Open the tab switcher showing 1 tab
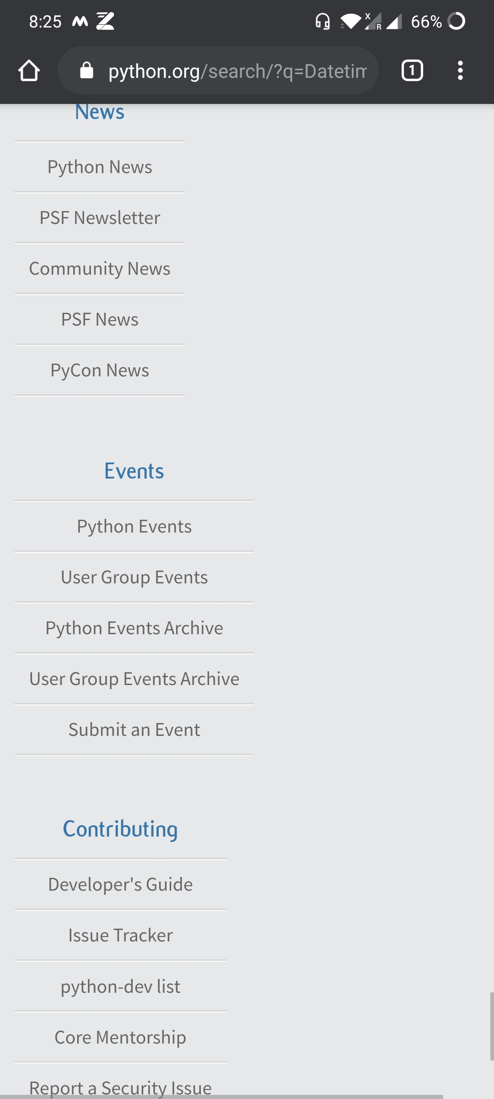The width and height of the screenshot is (494, 1099). point(412,71)
